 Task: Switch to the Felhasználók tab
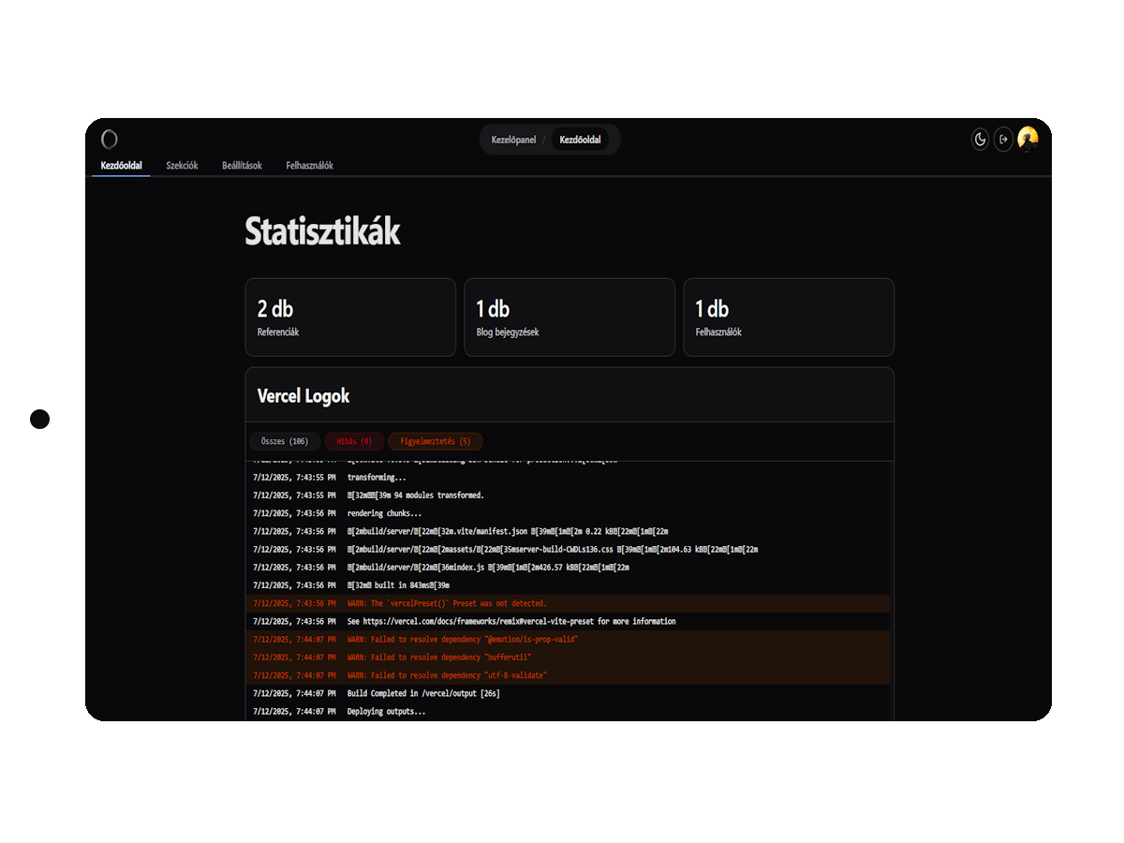309,165
